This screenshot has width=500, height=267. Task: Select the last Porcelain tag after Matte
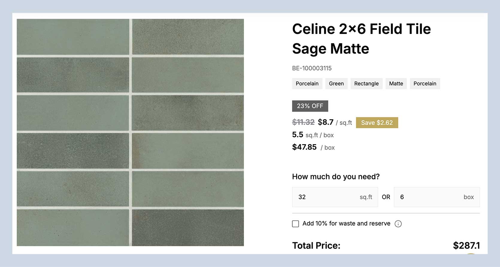coord(425,84)
